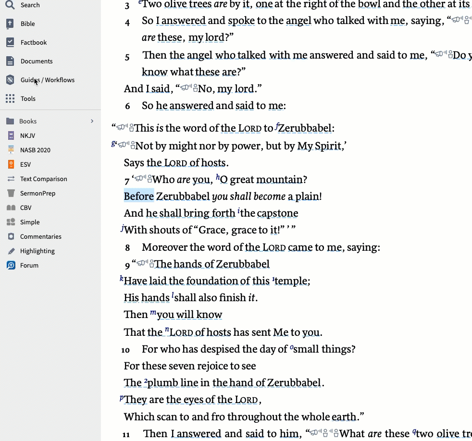Open the SermonPrep layout shortcut
Image resolution: width=472 pixels, height=441 pixels.
[x=37, y=194]
